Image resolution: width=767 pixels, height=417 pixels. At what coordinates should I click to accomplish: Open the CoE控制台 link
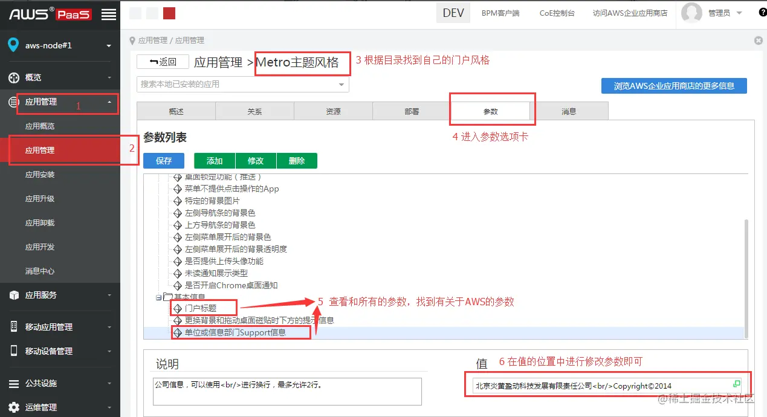557,13
